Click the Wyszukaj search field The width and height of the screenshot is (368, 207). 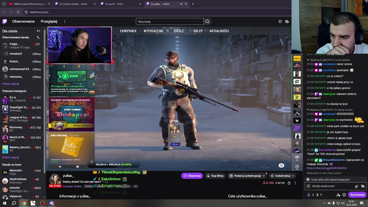tap(170, 22)
